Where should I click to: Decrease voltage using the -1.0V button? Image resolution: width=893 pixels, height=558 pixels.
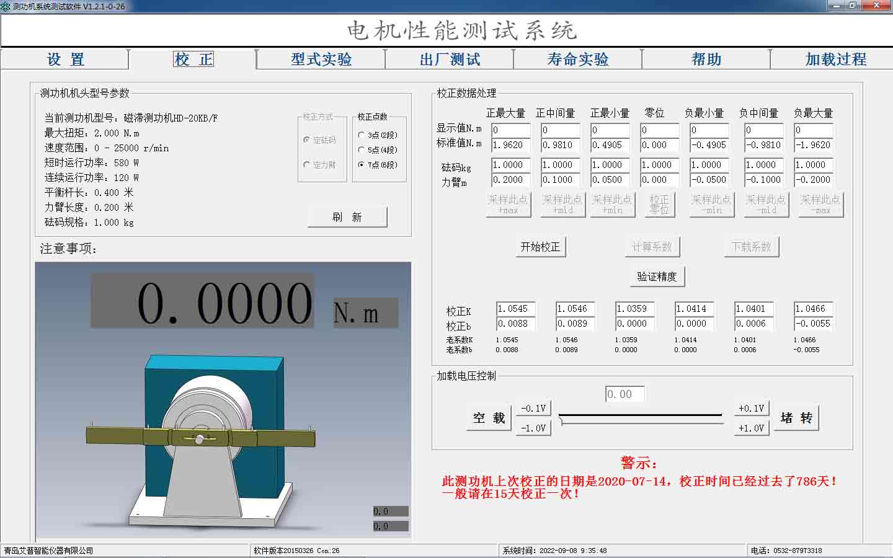point(533,427)
